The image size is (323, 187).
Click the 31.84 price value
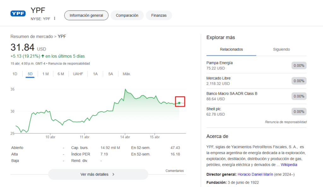(x=22, y=47)
